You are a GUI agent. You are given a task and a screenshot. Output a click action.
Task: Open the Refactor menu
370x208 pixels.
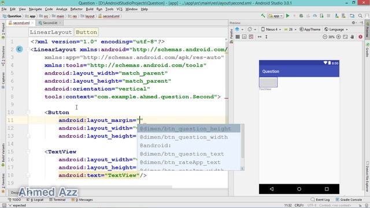point(76,9)
